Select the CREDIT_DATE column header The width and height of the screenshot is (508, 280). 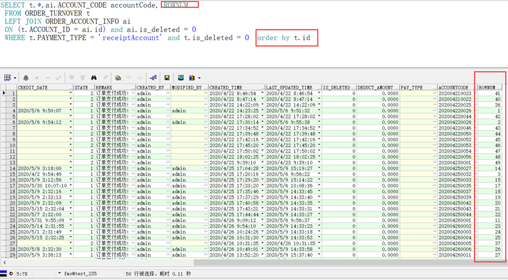click(x=45, y=87)
